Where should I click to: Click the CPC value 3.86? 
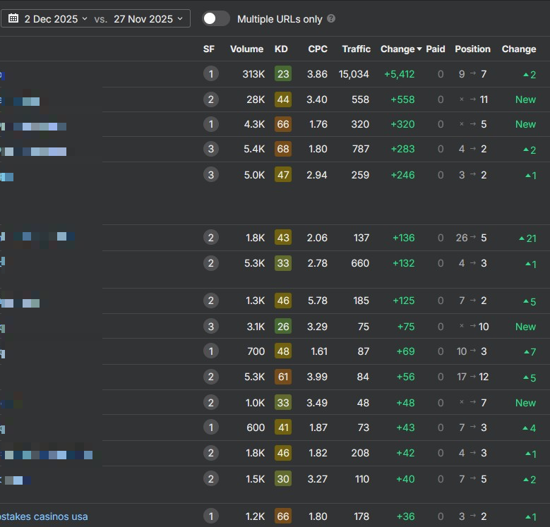pos(317,74)
